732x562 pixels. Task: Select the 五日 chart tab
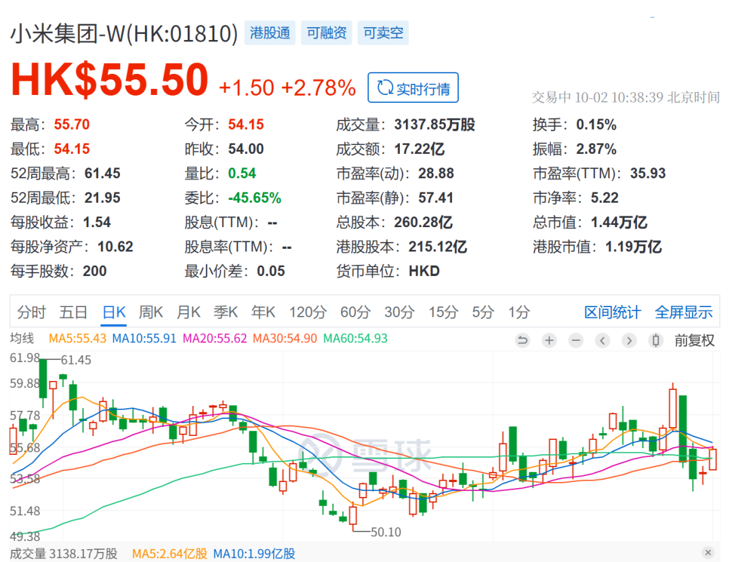73,312
